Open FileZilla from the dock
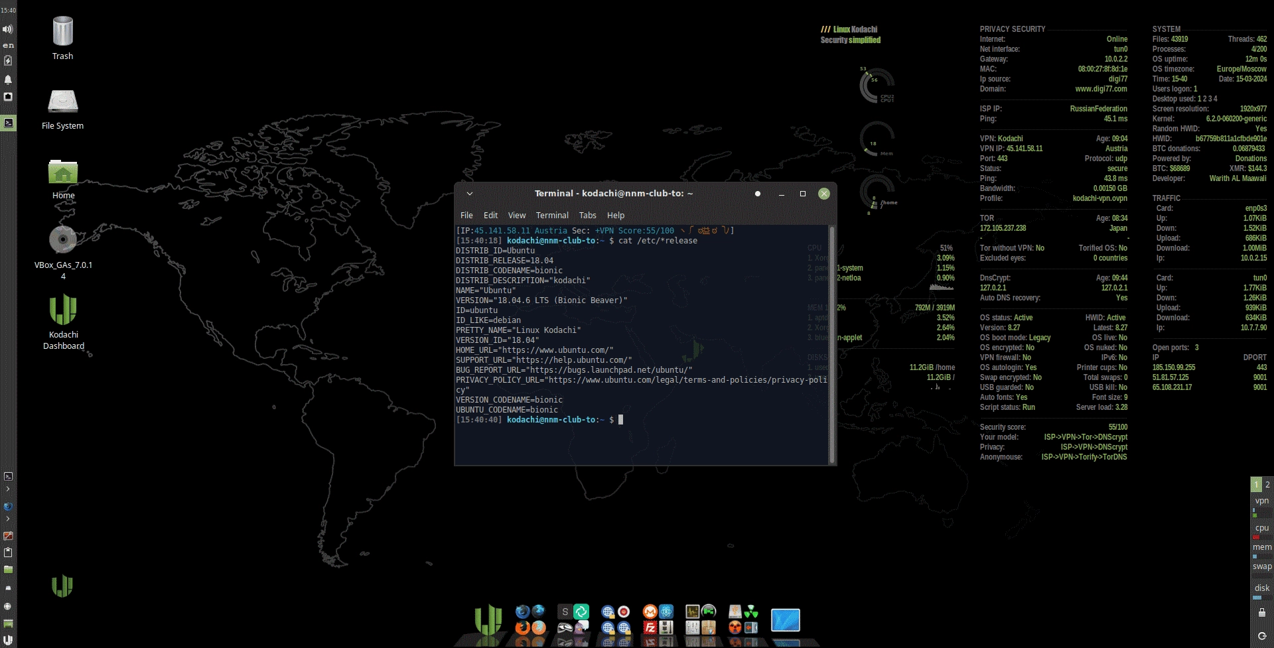Image resolution: width=1274 pixels, height=648 pixels. [x=650, y=627]
